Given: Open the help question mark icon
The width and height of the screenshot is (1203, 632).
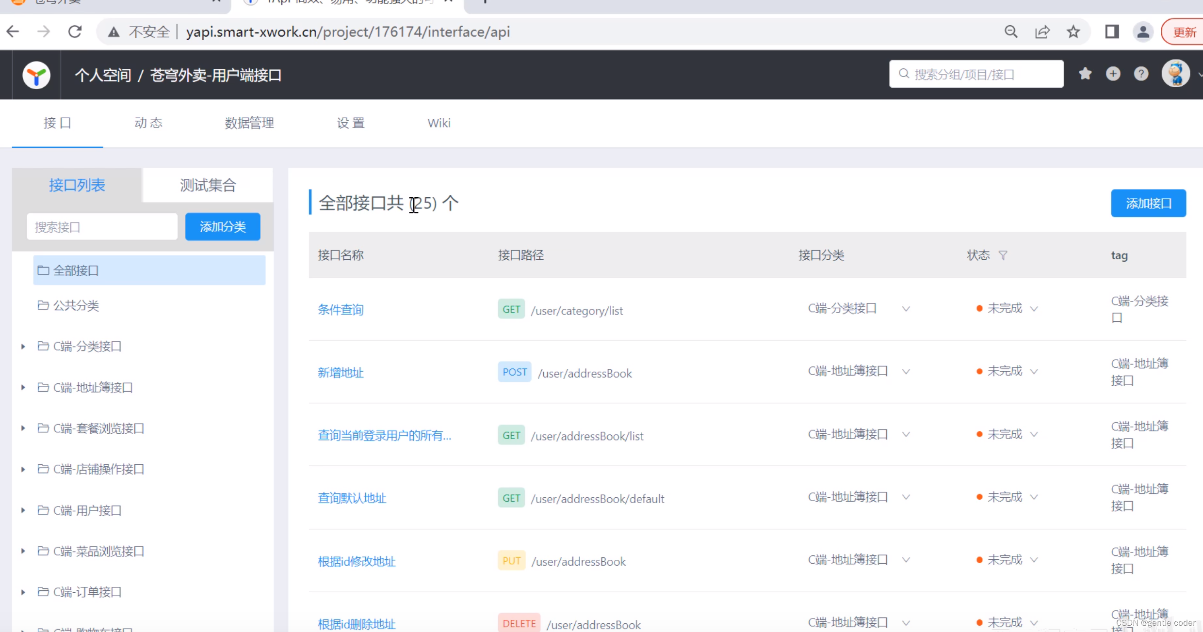Looking at the screenshot, I should 1141,74.
